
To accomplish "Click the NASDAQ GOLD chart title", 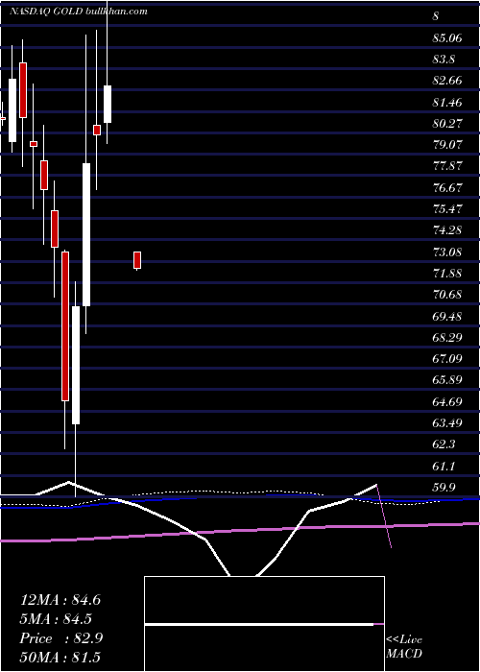I will [79, 12].
